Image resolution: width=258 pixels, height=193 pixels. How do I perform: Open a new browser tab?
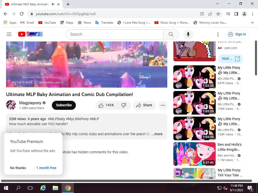tap(68, 4)
